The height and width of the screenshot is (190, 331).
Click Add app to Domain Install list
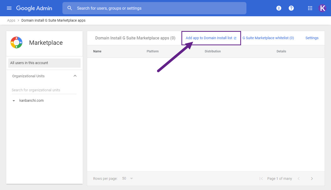coord(211,38)
